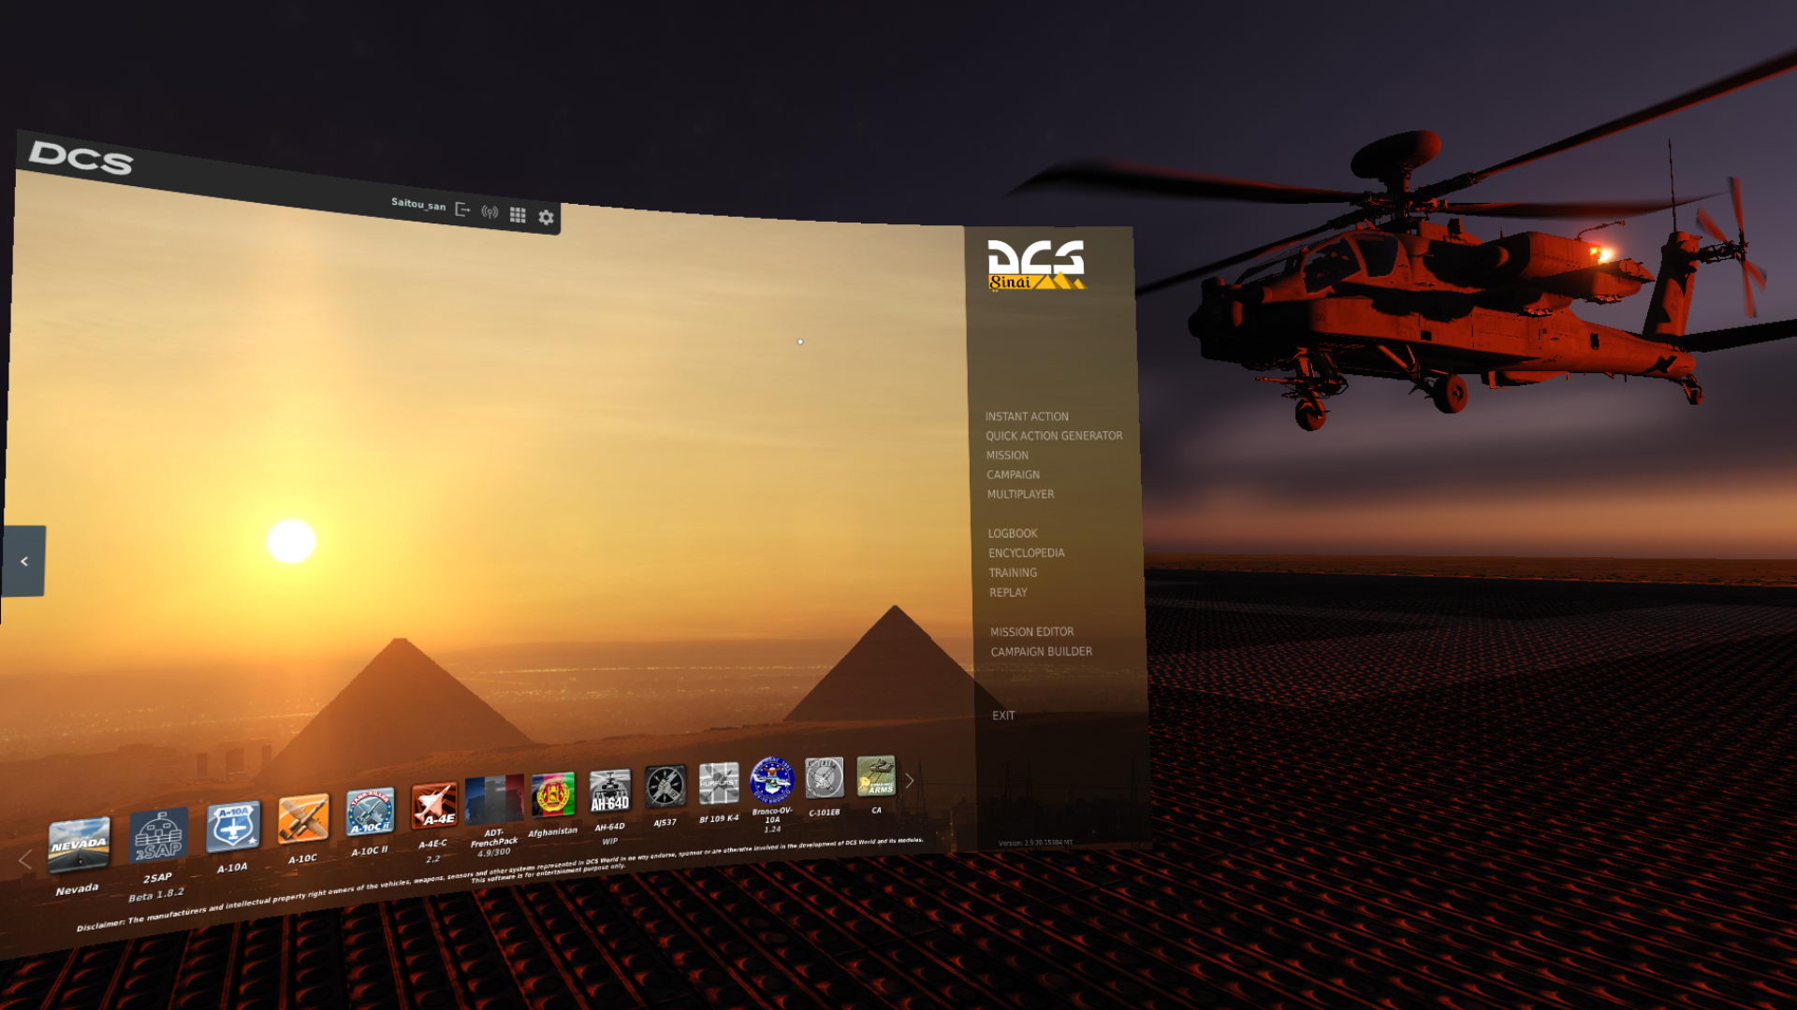Click the broadcast antenna icon
Viewport: 1797px width, 1010px height.
[x=489, y=211]
